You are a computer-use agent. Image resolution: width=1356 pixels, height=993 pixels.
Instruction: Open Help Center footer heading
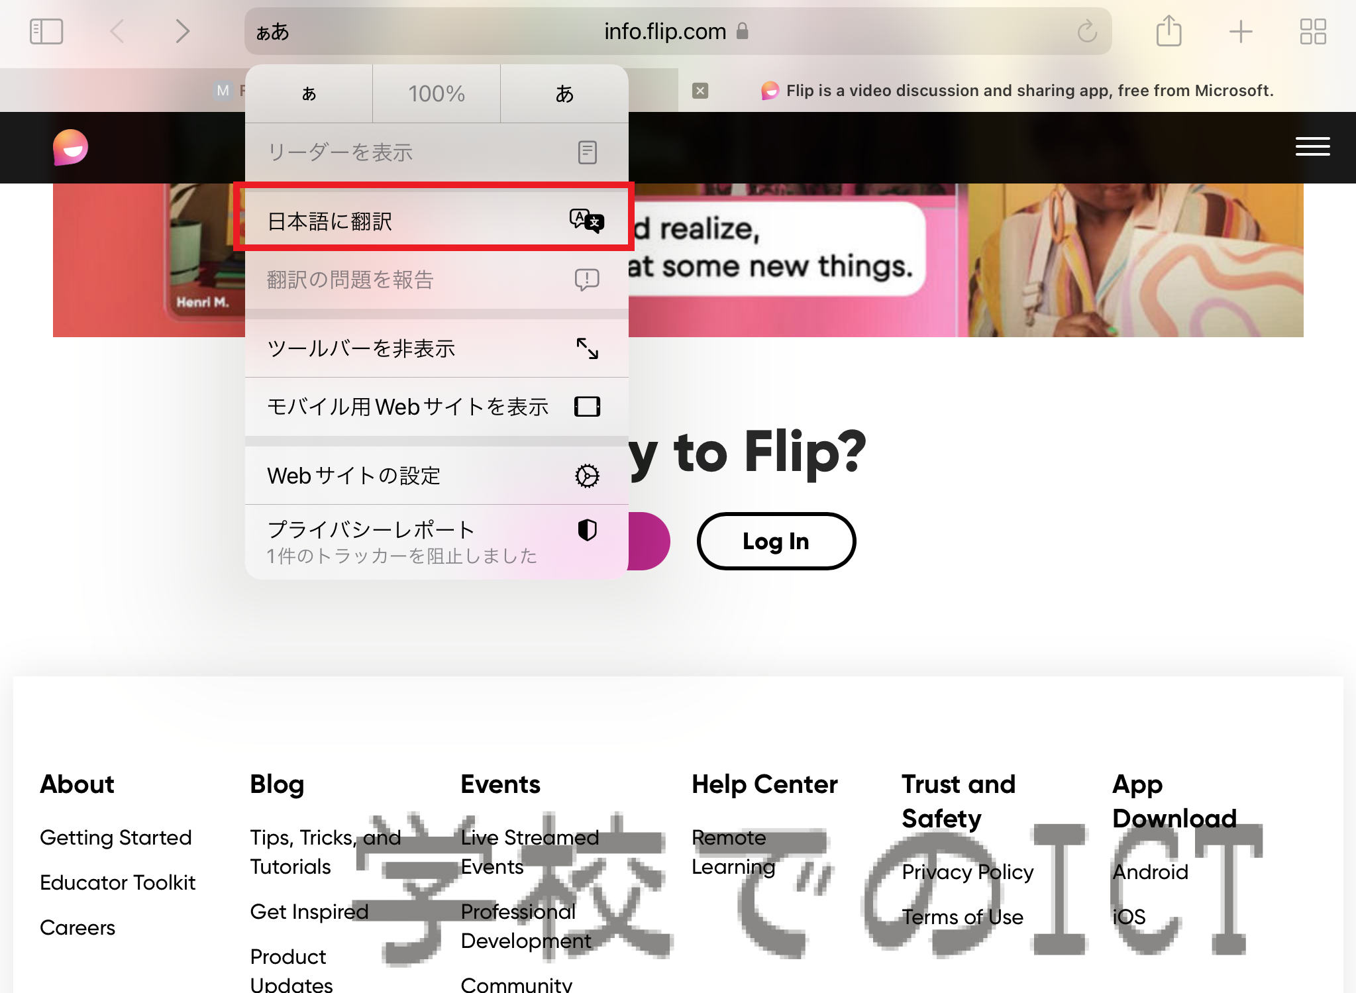(764, 784)
